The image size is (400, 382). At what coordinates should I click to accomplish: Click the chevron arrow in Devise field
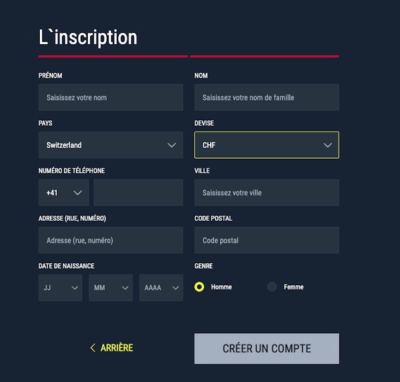coord(327,145)
